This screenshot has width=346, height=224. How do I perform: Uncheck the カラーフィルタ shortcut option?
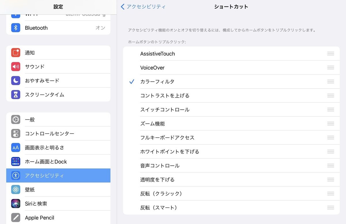click(x=157, y=82)
